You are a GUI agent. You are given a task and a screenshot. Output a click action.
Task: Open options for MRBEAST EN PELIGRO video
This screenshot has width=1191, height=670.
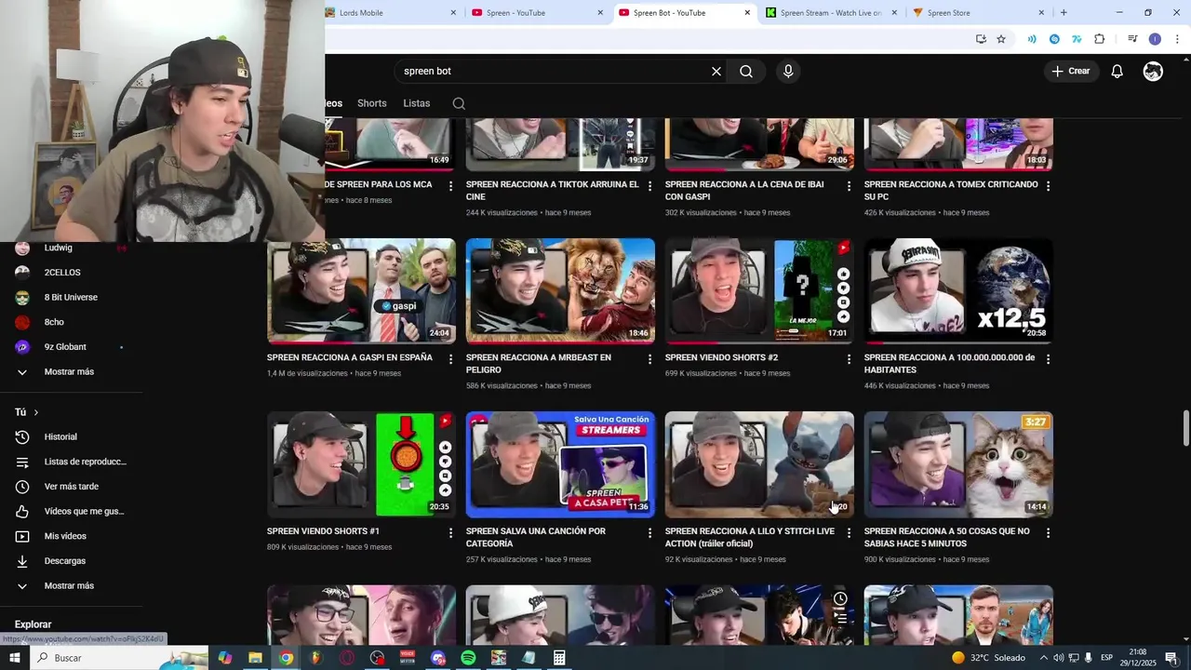point(650,359)
